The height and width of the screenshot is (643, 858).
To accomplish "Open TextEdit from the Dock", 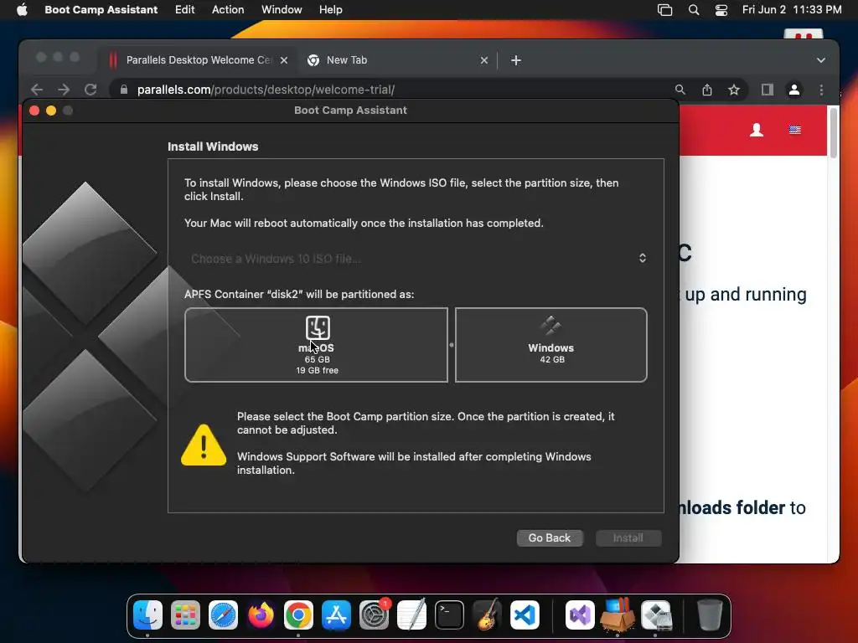I will click(x=411, y=615).
